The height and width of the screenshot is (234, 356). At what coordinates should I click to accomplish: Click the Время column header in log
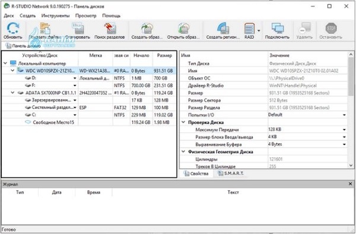click(94, 192)
